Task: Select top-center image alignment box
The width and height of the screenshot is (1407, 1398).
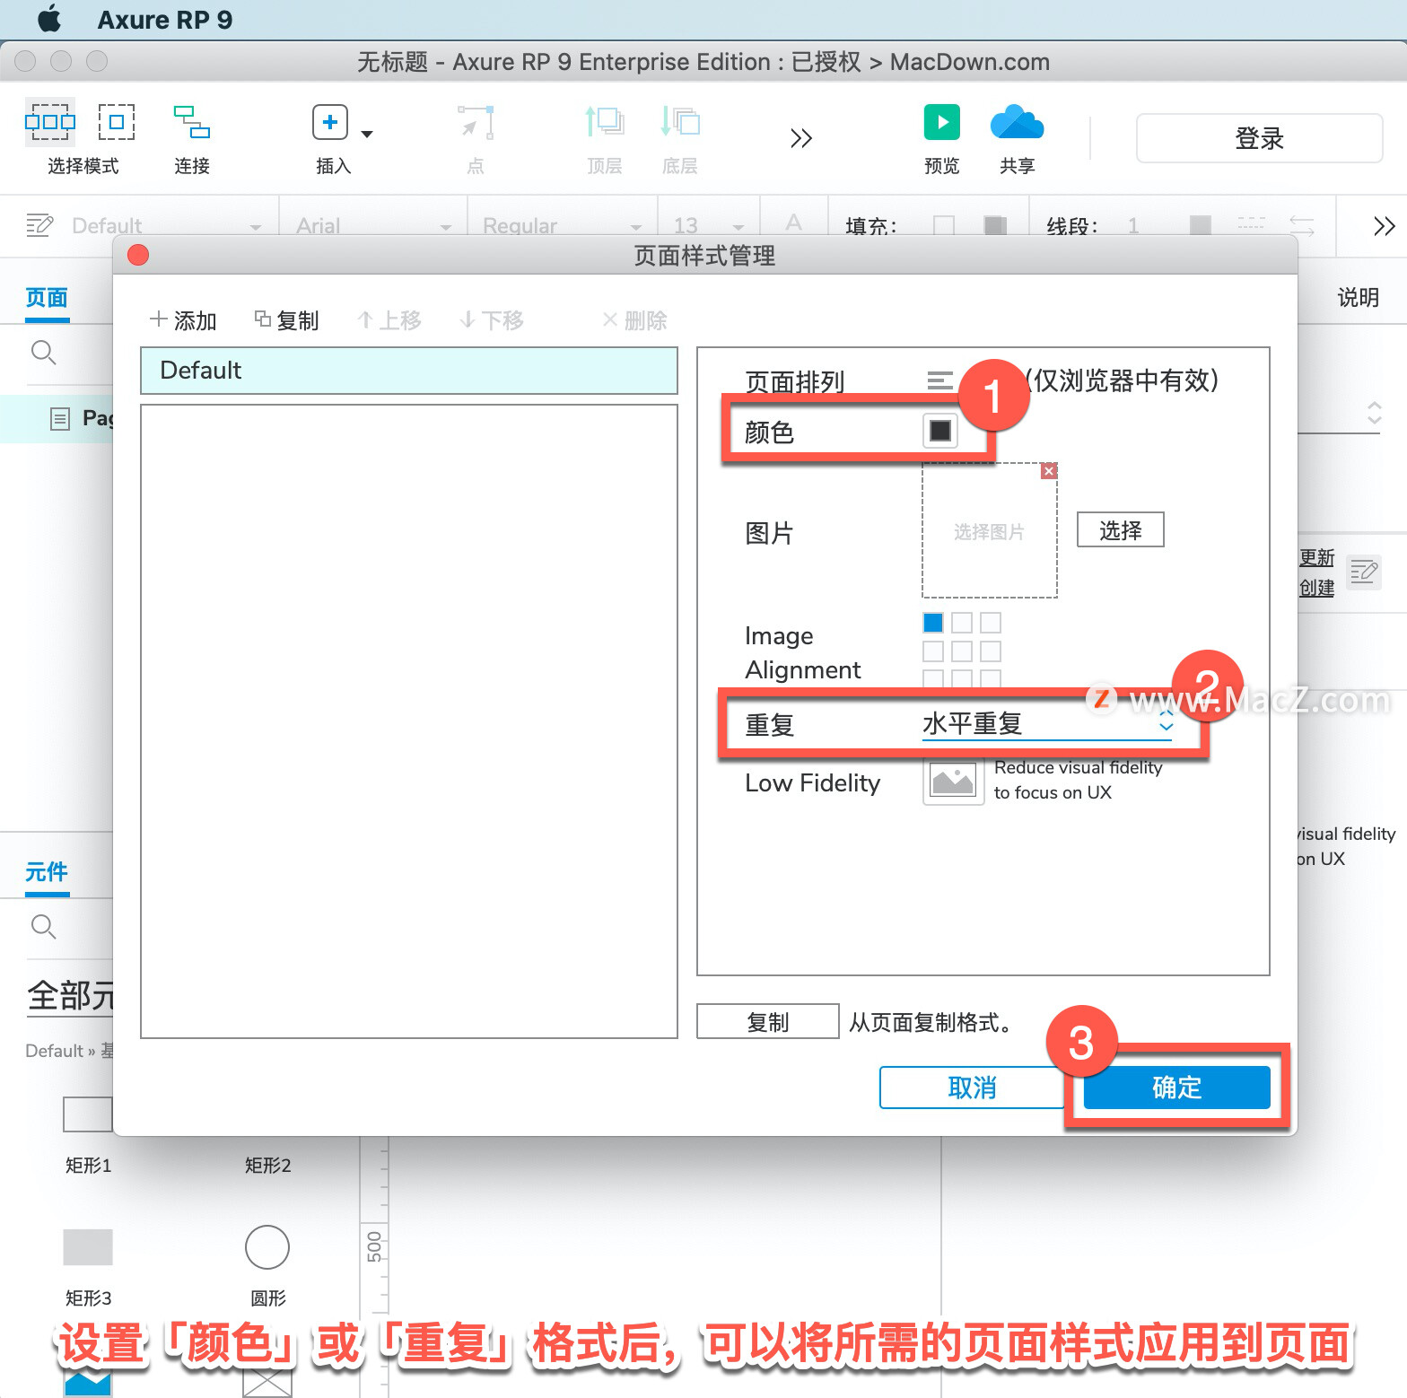Action: (962, 622)
